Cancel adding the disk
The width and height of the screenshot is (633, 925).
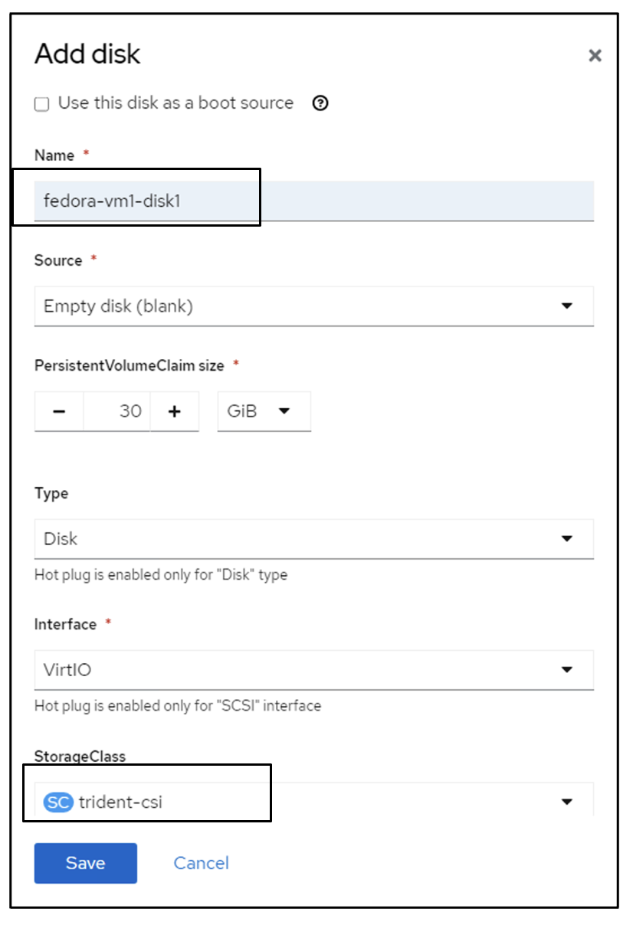click(x=201, y=863)
